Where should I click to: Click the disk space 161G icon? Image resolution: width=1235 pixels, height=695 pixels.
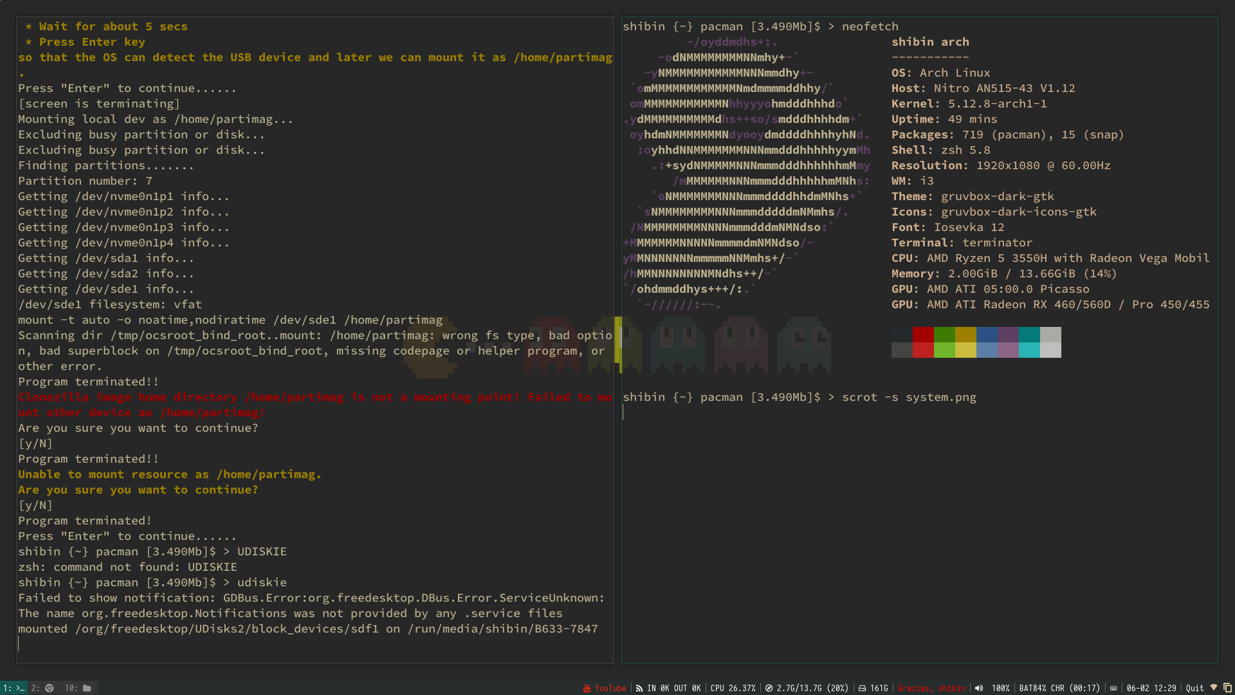[862, 688]
